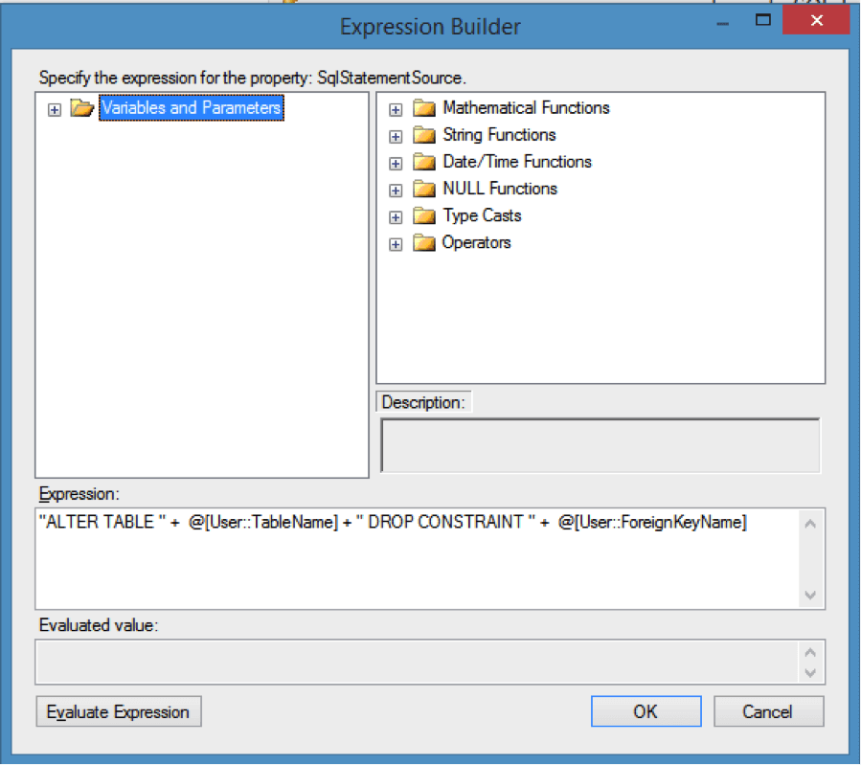This screenshot has width=861, height=765.
Task: Click the Evaluate Expression button
Action: 119,711
